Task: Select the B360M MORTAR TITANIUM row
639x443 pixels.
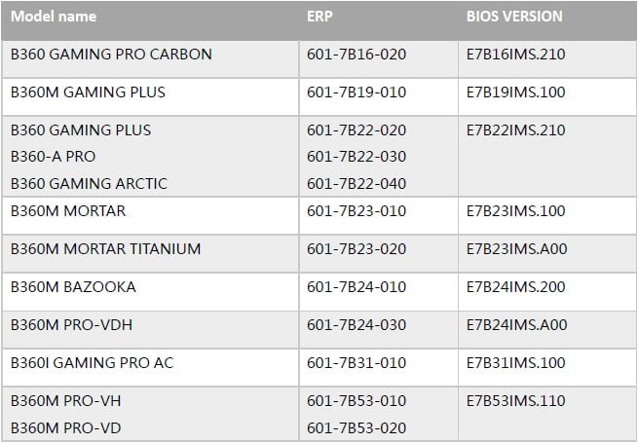Action: coord(105,249)
